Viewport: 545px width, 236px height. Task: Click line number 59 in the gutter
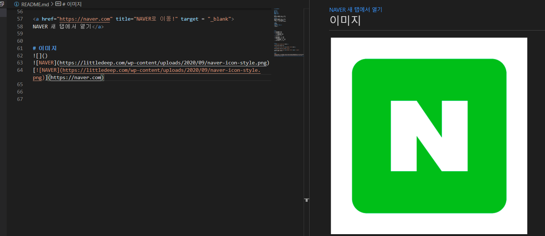coord(20,34)
